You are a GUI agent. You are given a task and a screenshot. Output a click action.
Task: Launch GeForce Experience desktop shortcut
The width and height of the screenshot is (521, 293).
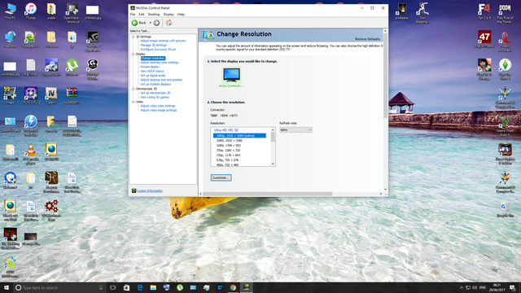click(x=92, y=42)
